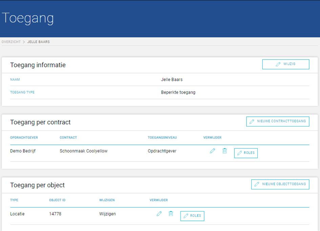Click the pencil edit icon for Demo Bedrijf contract

coord(212,151)
